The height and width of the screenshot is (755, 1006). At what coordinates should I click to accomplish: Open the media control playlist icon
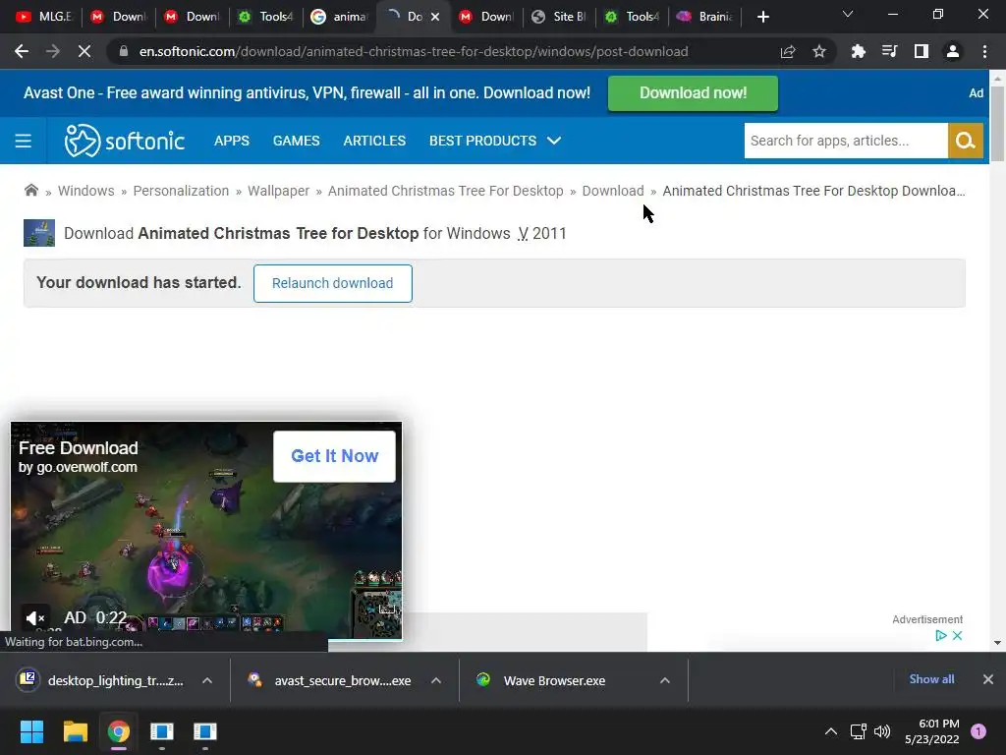click(889, 51)
